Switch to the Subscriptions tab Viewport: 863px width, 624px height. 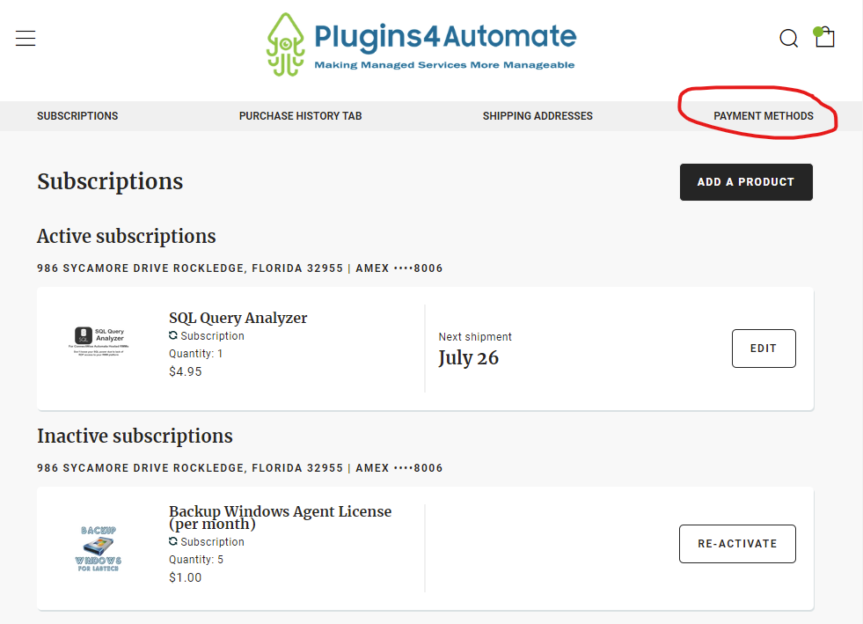tap(77, 116)
